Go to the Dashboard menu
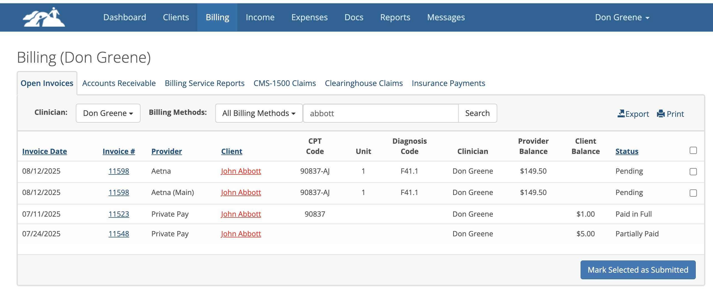 coord(125,17)
